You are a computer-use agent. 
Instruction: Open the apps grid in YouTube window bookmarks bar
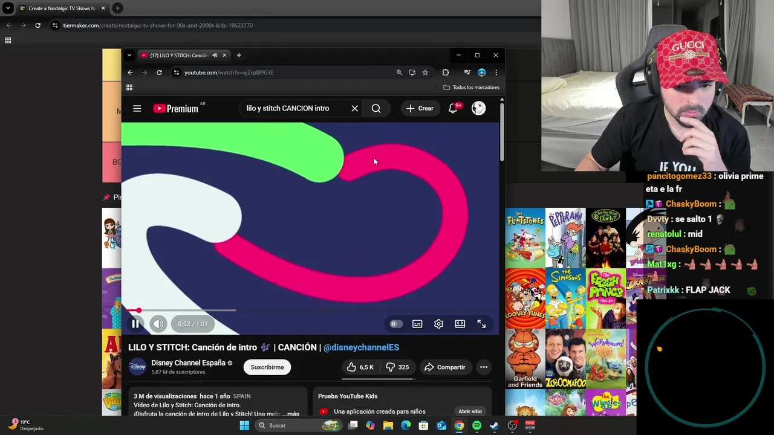click(x=129, y=88)
